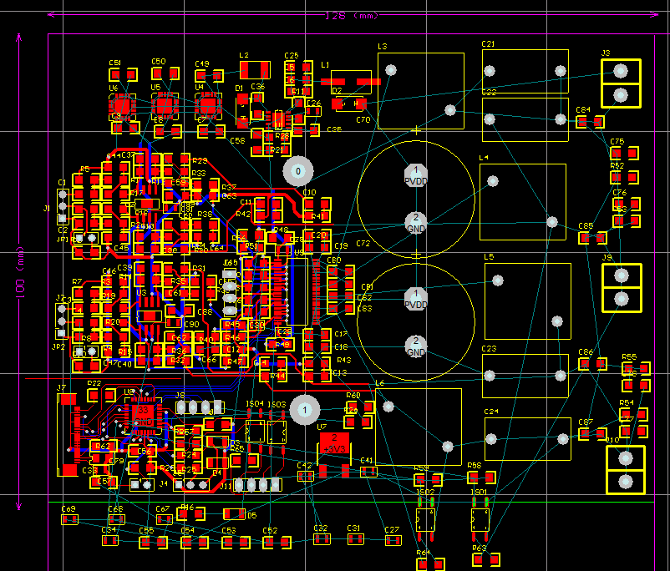Viewport: 670px width, 571px height.
Task: Select the U6 IC footprint
Action: (122, 106)
